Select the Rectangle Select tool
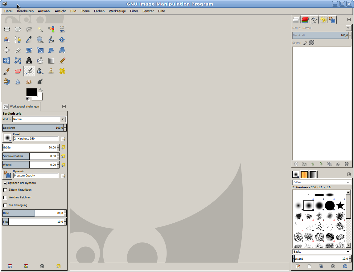Viewport: 354px width, 272px height. [x=7, y=29]
